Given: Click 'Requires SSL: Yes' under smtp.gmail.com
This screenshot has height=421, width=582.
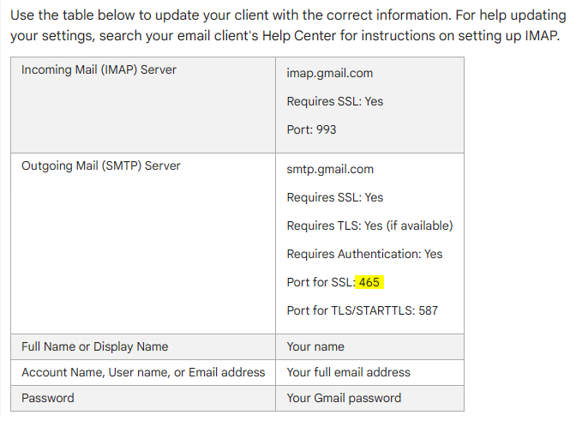Looking at the screenshot, I should coord(335,197).
